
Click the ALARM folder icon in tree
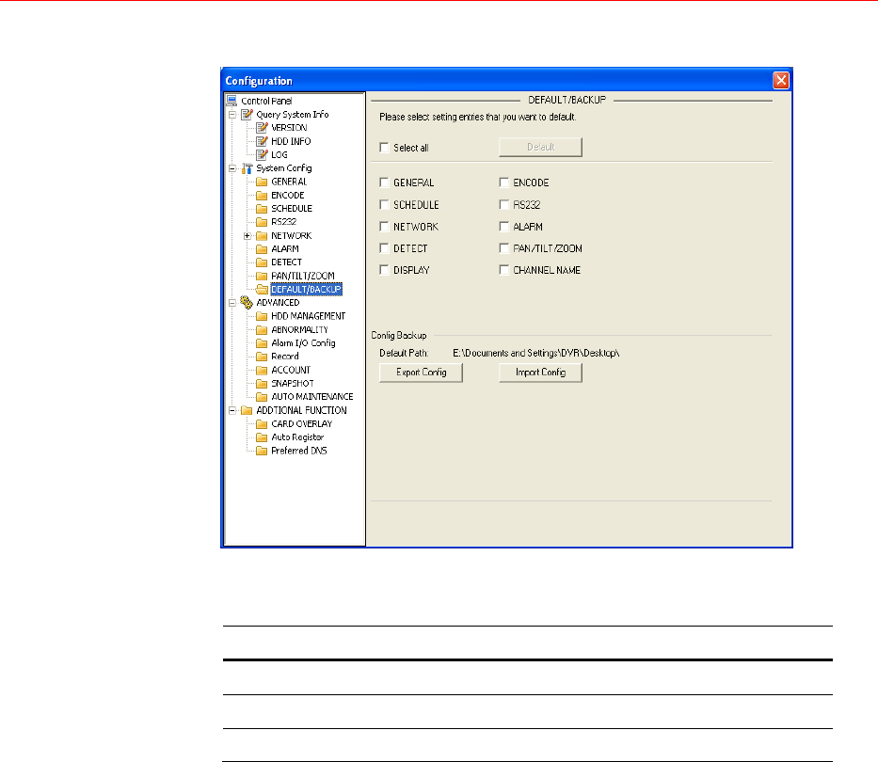click(x=262, y=248)
